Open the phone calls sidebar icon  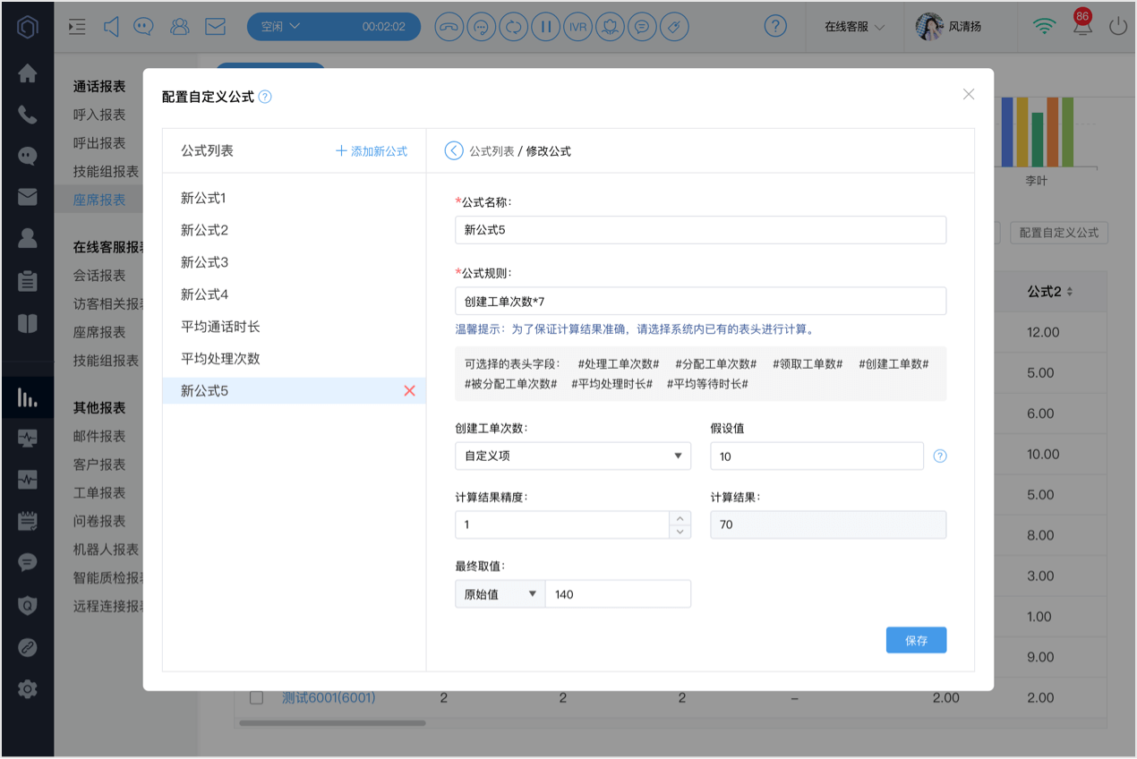coord(27,115)
